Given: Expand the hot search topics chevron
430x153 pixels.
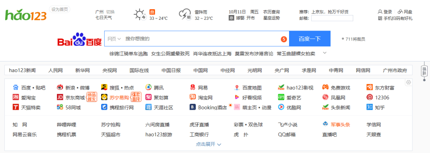Looking at the screenshot, I should pyautogui.click(x=325, y=53).
